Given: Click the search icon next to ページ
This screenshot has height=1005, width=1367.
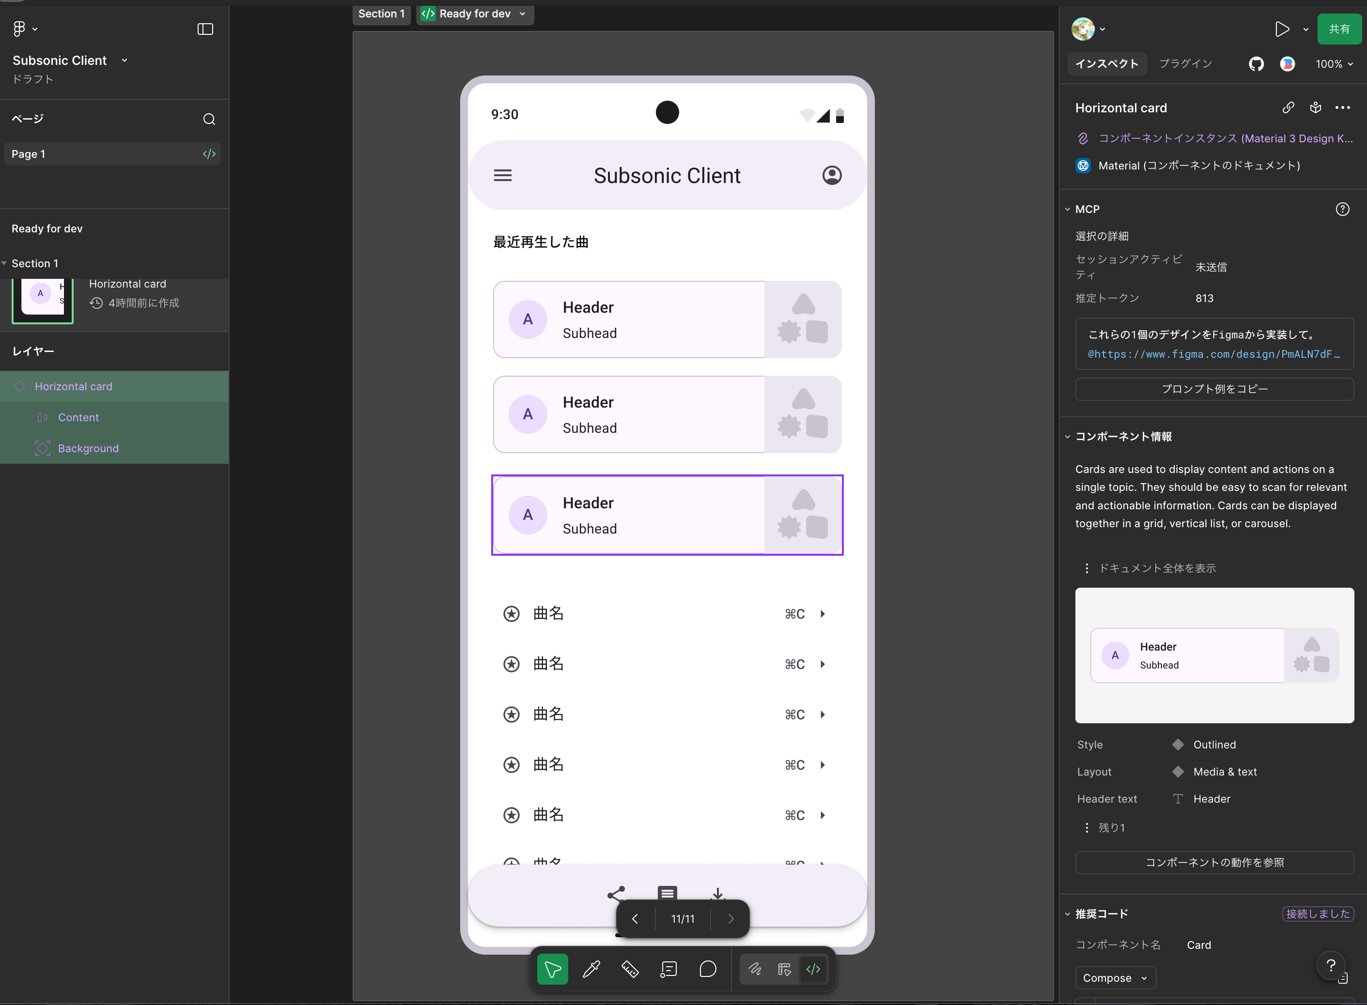Looking at the screenshot, I should coord(209,119).
